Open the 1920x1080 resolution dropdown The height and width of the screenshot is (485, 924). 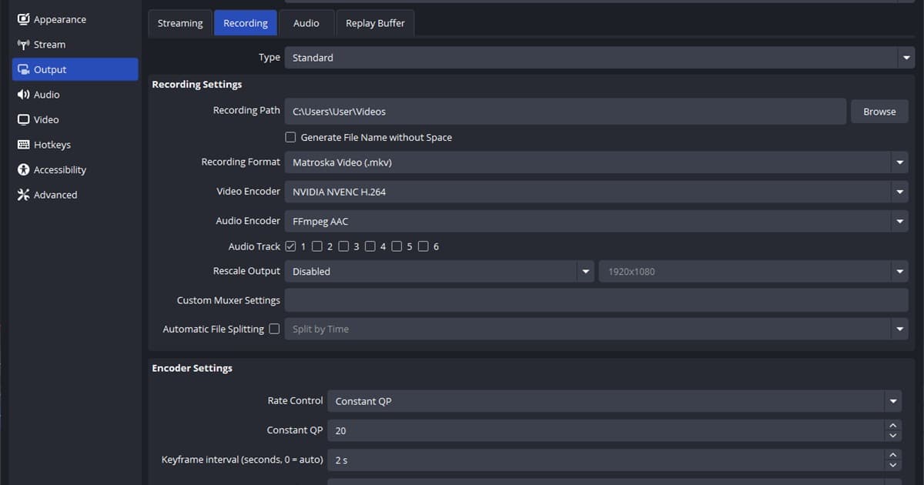click(x=754, y=271)
